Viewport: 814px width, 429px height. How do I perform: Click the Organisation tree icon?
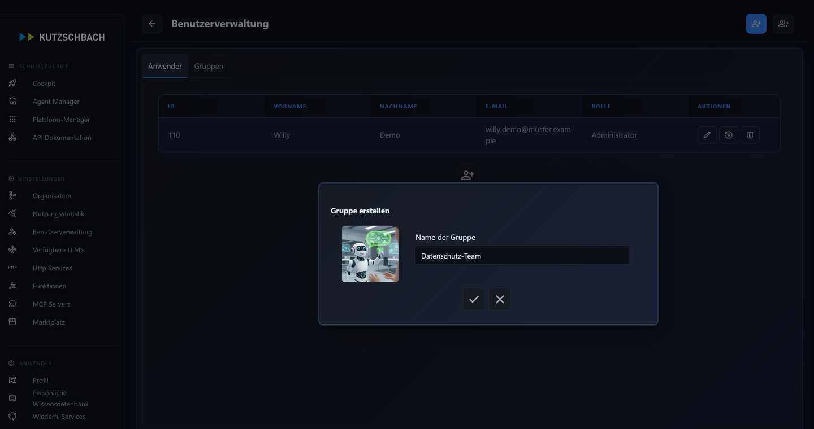pos(12,196)
